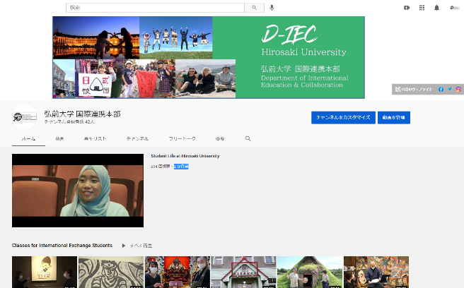
Task: Activate voice search microphone icon
Action: (x=272, y=8)
